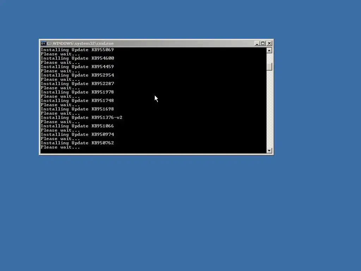Click the line Installing Update KB955069
Viewport: 361px width, 271px height.
[x=77, y=50]
